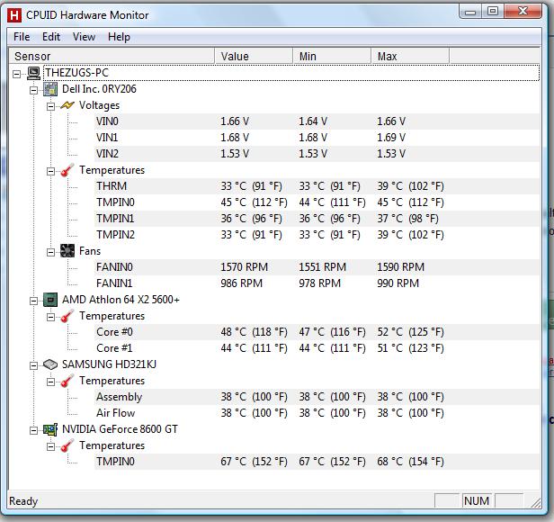Select the THEZUGS-PC tree item
Viewport: 554px width, 522px height.
[x=76, y=73]
